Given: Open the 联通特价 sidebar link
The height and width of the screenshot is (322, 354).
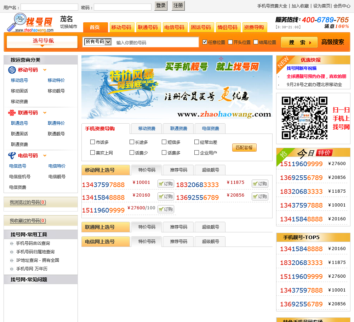Looking at the screenshot, I should pyautogui.click(x=56, y=123).
